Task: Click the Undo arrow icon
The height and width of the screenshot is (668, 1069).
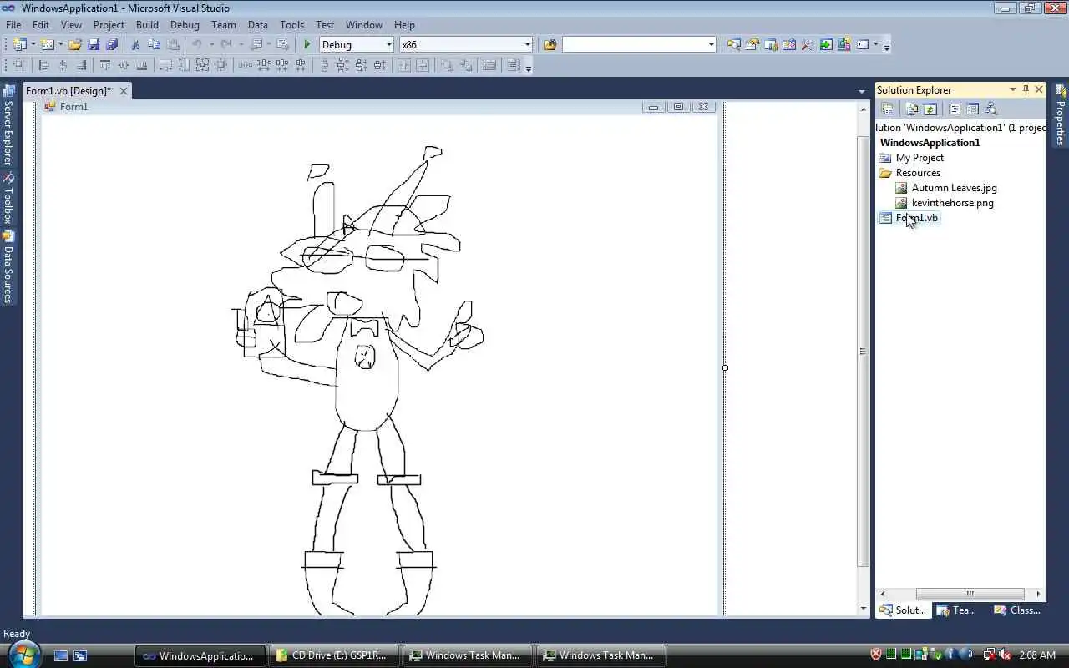Action: coord(197,44)
